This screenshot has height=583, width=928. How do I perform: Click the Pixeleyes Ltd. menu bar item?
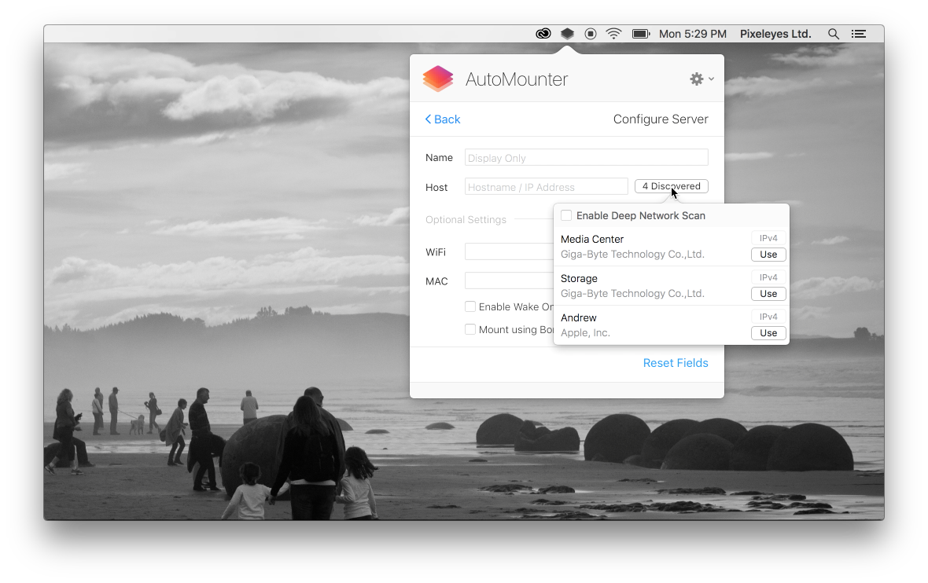click(x=775, y=33)
